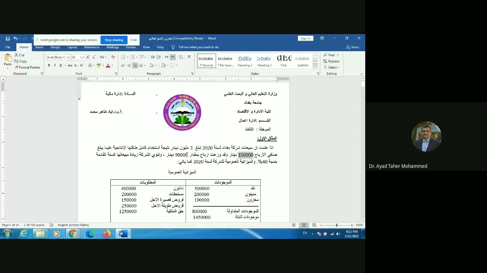Switch to Web Layout view
This screenshot has height=273, width=487.
(x=314, y=225)
